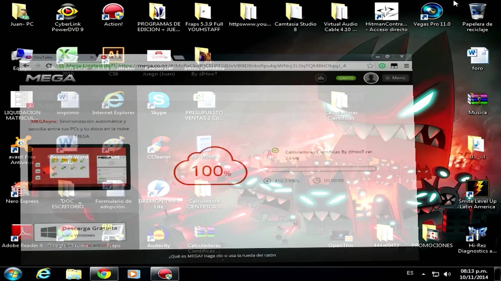Open the ES language selector

pyautogui.click(x=410, y=273)
